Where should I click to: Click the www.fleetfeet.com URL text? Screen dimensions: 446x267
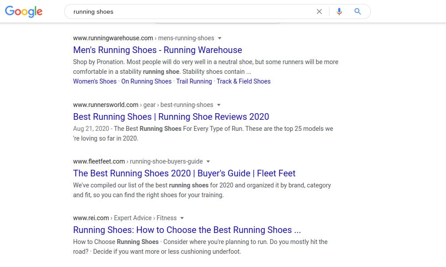pos(99,161)
